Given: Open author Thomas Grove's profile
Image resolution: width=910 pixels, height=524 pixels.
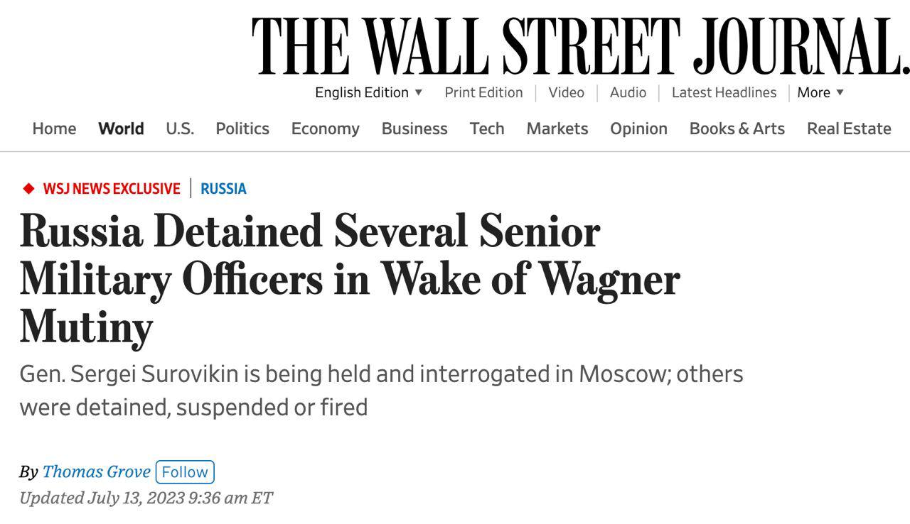Looking at the screenshot, I should click(96, 471).
